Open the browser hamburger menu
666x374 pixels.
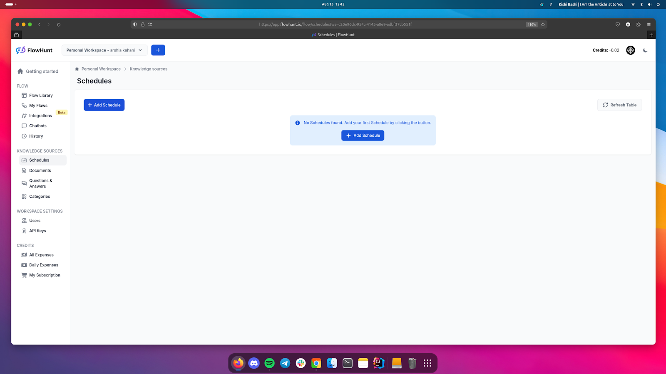click(x=649, y=25)
